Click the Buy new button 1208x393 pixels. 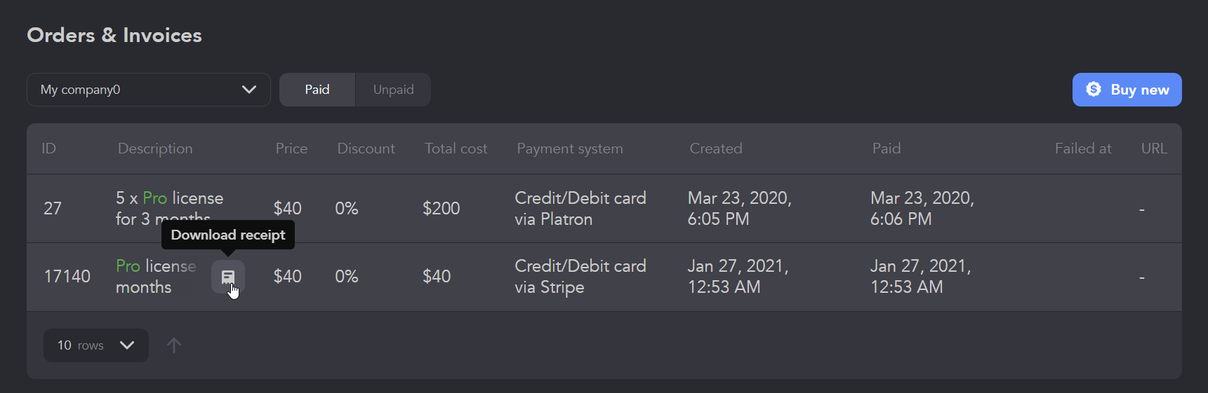pyautogui.click(x=1127, y=90)
